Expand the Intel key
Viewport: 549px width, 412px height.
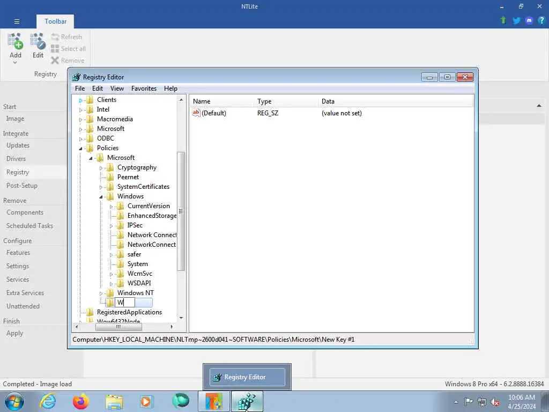click(80, 110)
